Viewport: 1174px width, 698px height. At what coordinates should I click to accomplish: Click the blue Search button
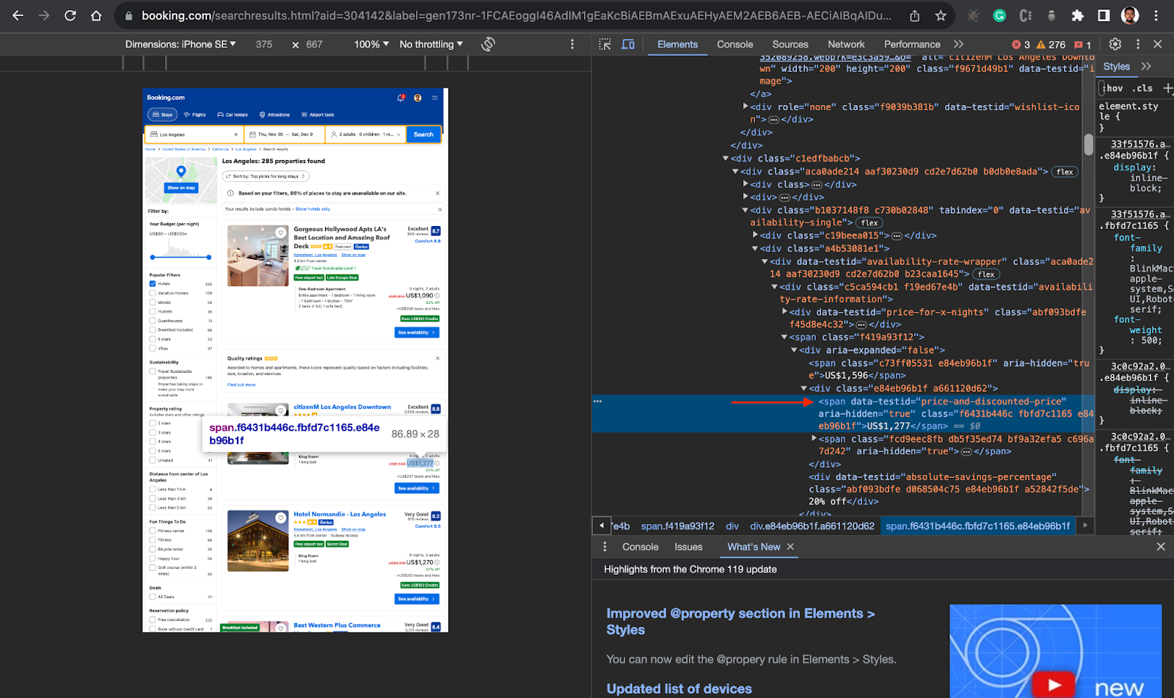coord(423,134)
